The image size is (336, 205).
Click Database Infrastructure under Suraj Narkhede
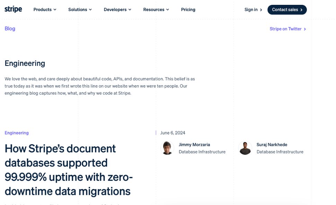(280, 152)
